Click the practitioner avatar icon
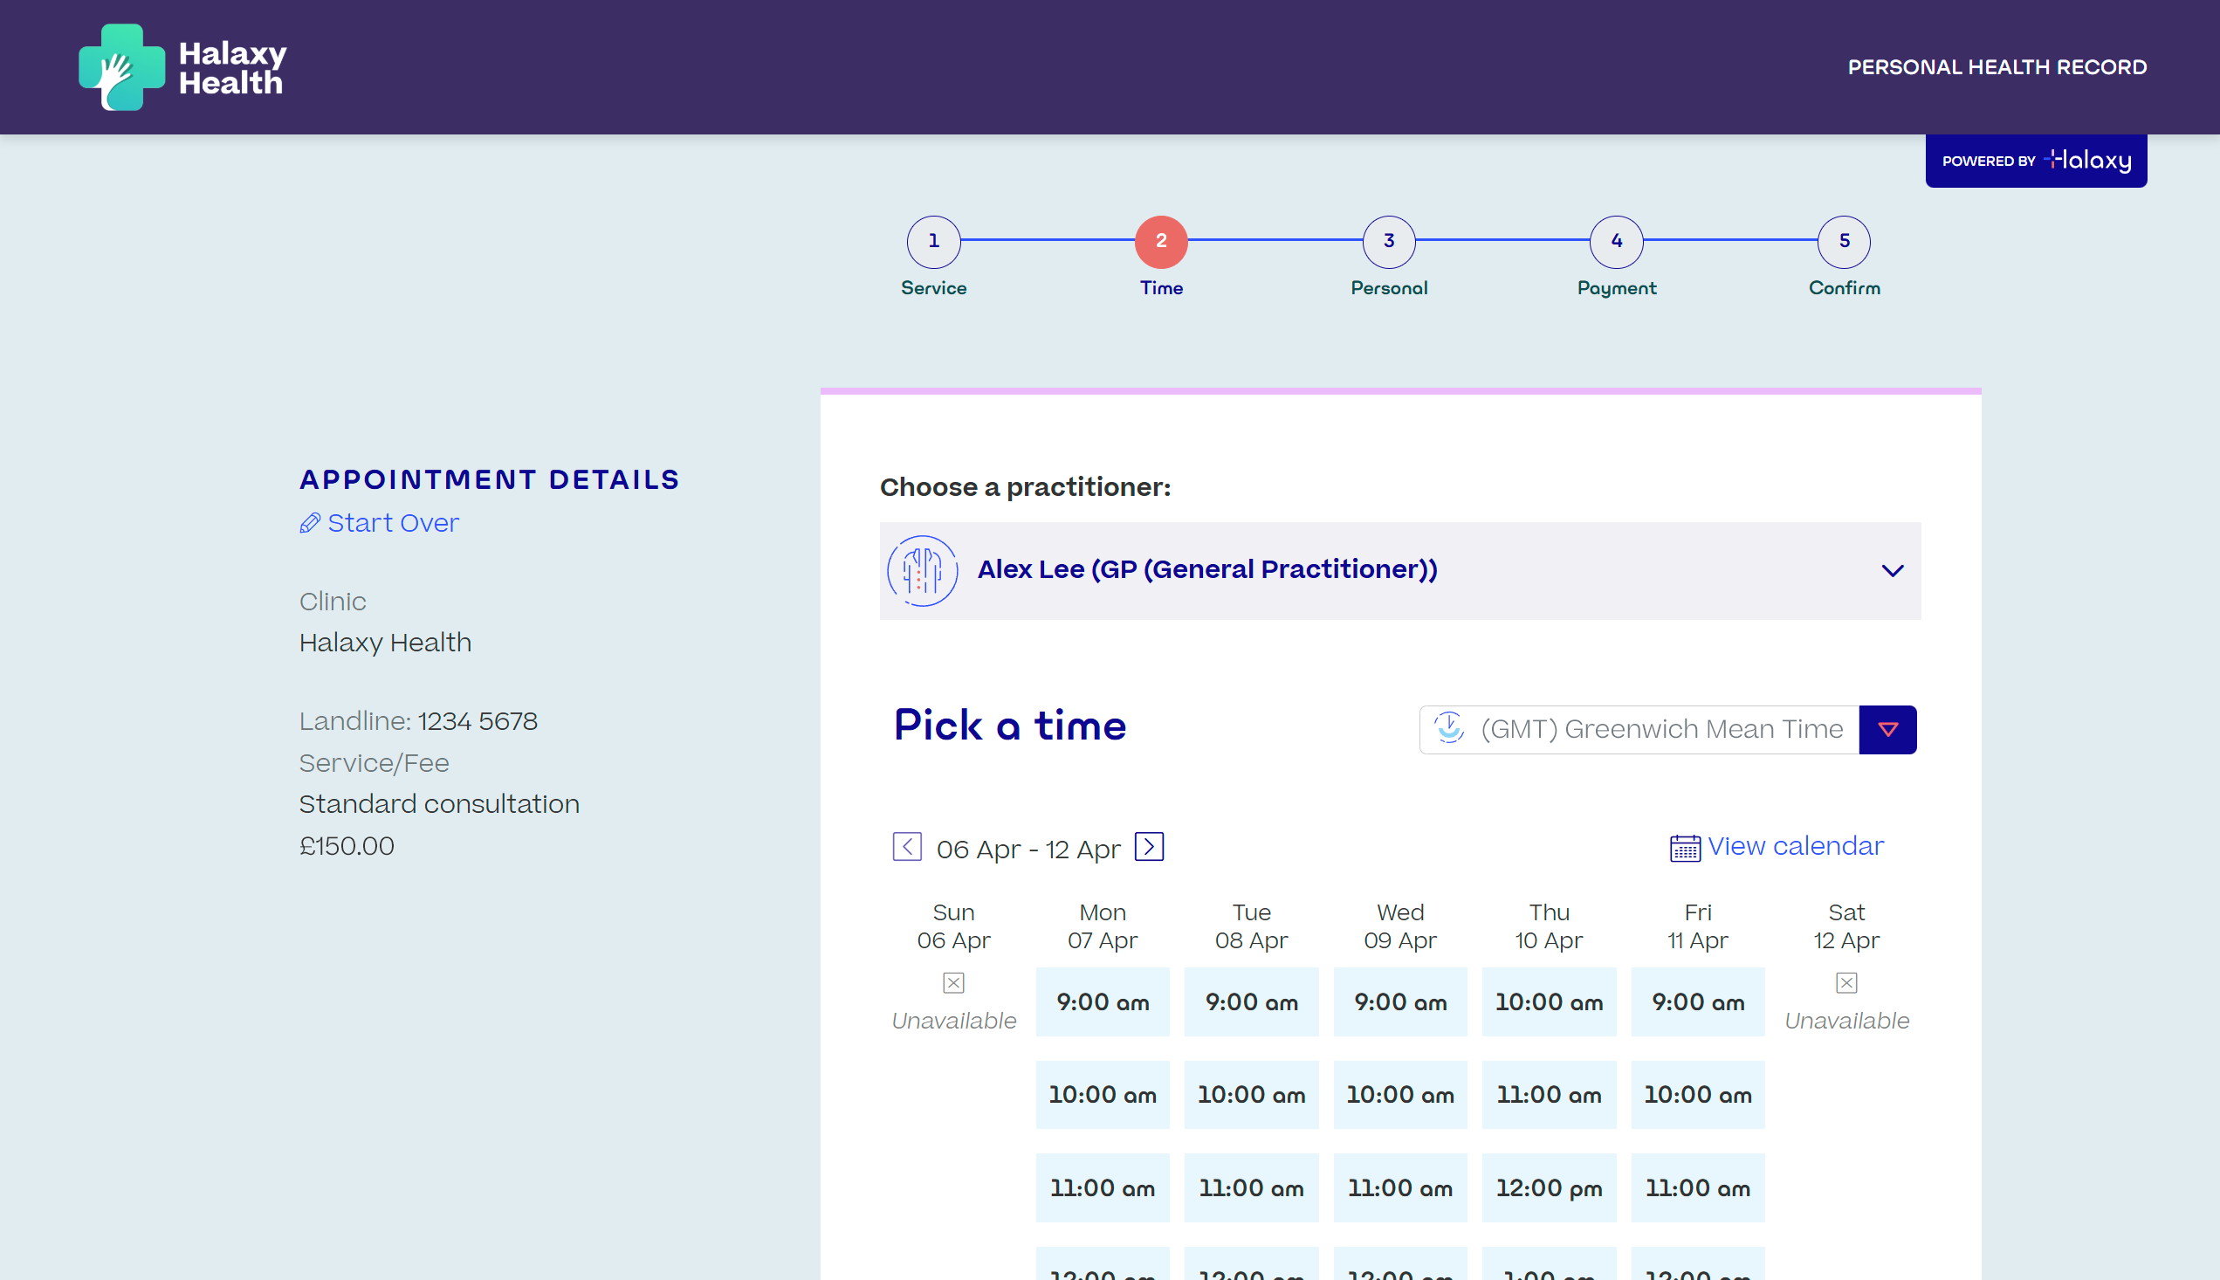This screenshot has width=2220, height=1280. 922,570
